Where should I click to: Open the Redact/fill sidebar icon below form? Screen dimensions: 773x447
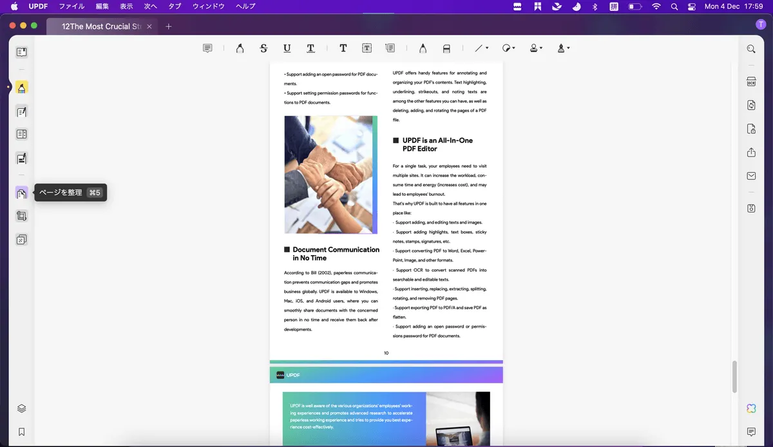(x=21, y=158)
